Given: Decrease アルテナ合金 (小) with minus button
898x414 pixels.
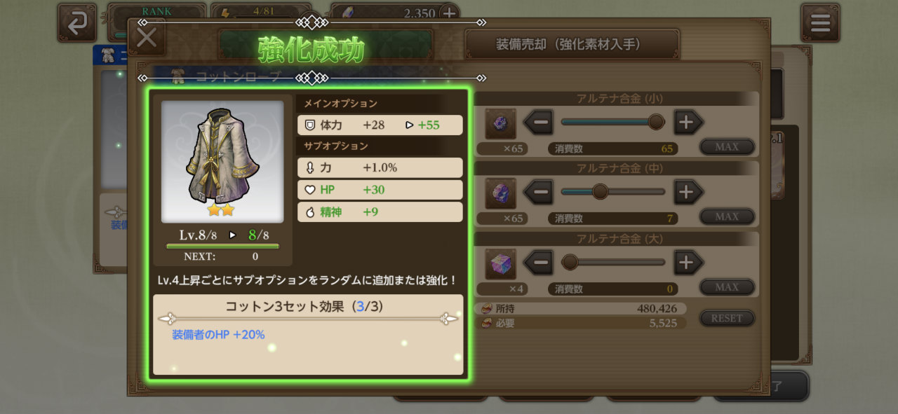Looking at the screenshot, I should pyautogui.click(x=538, y=123).
